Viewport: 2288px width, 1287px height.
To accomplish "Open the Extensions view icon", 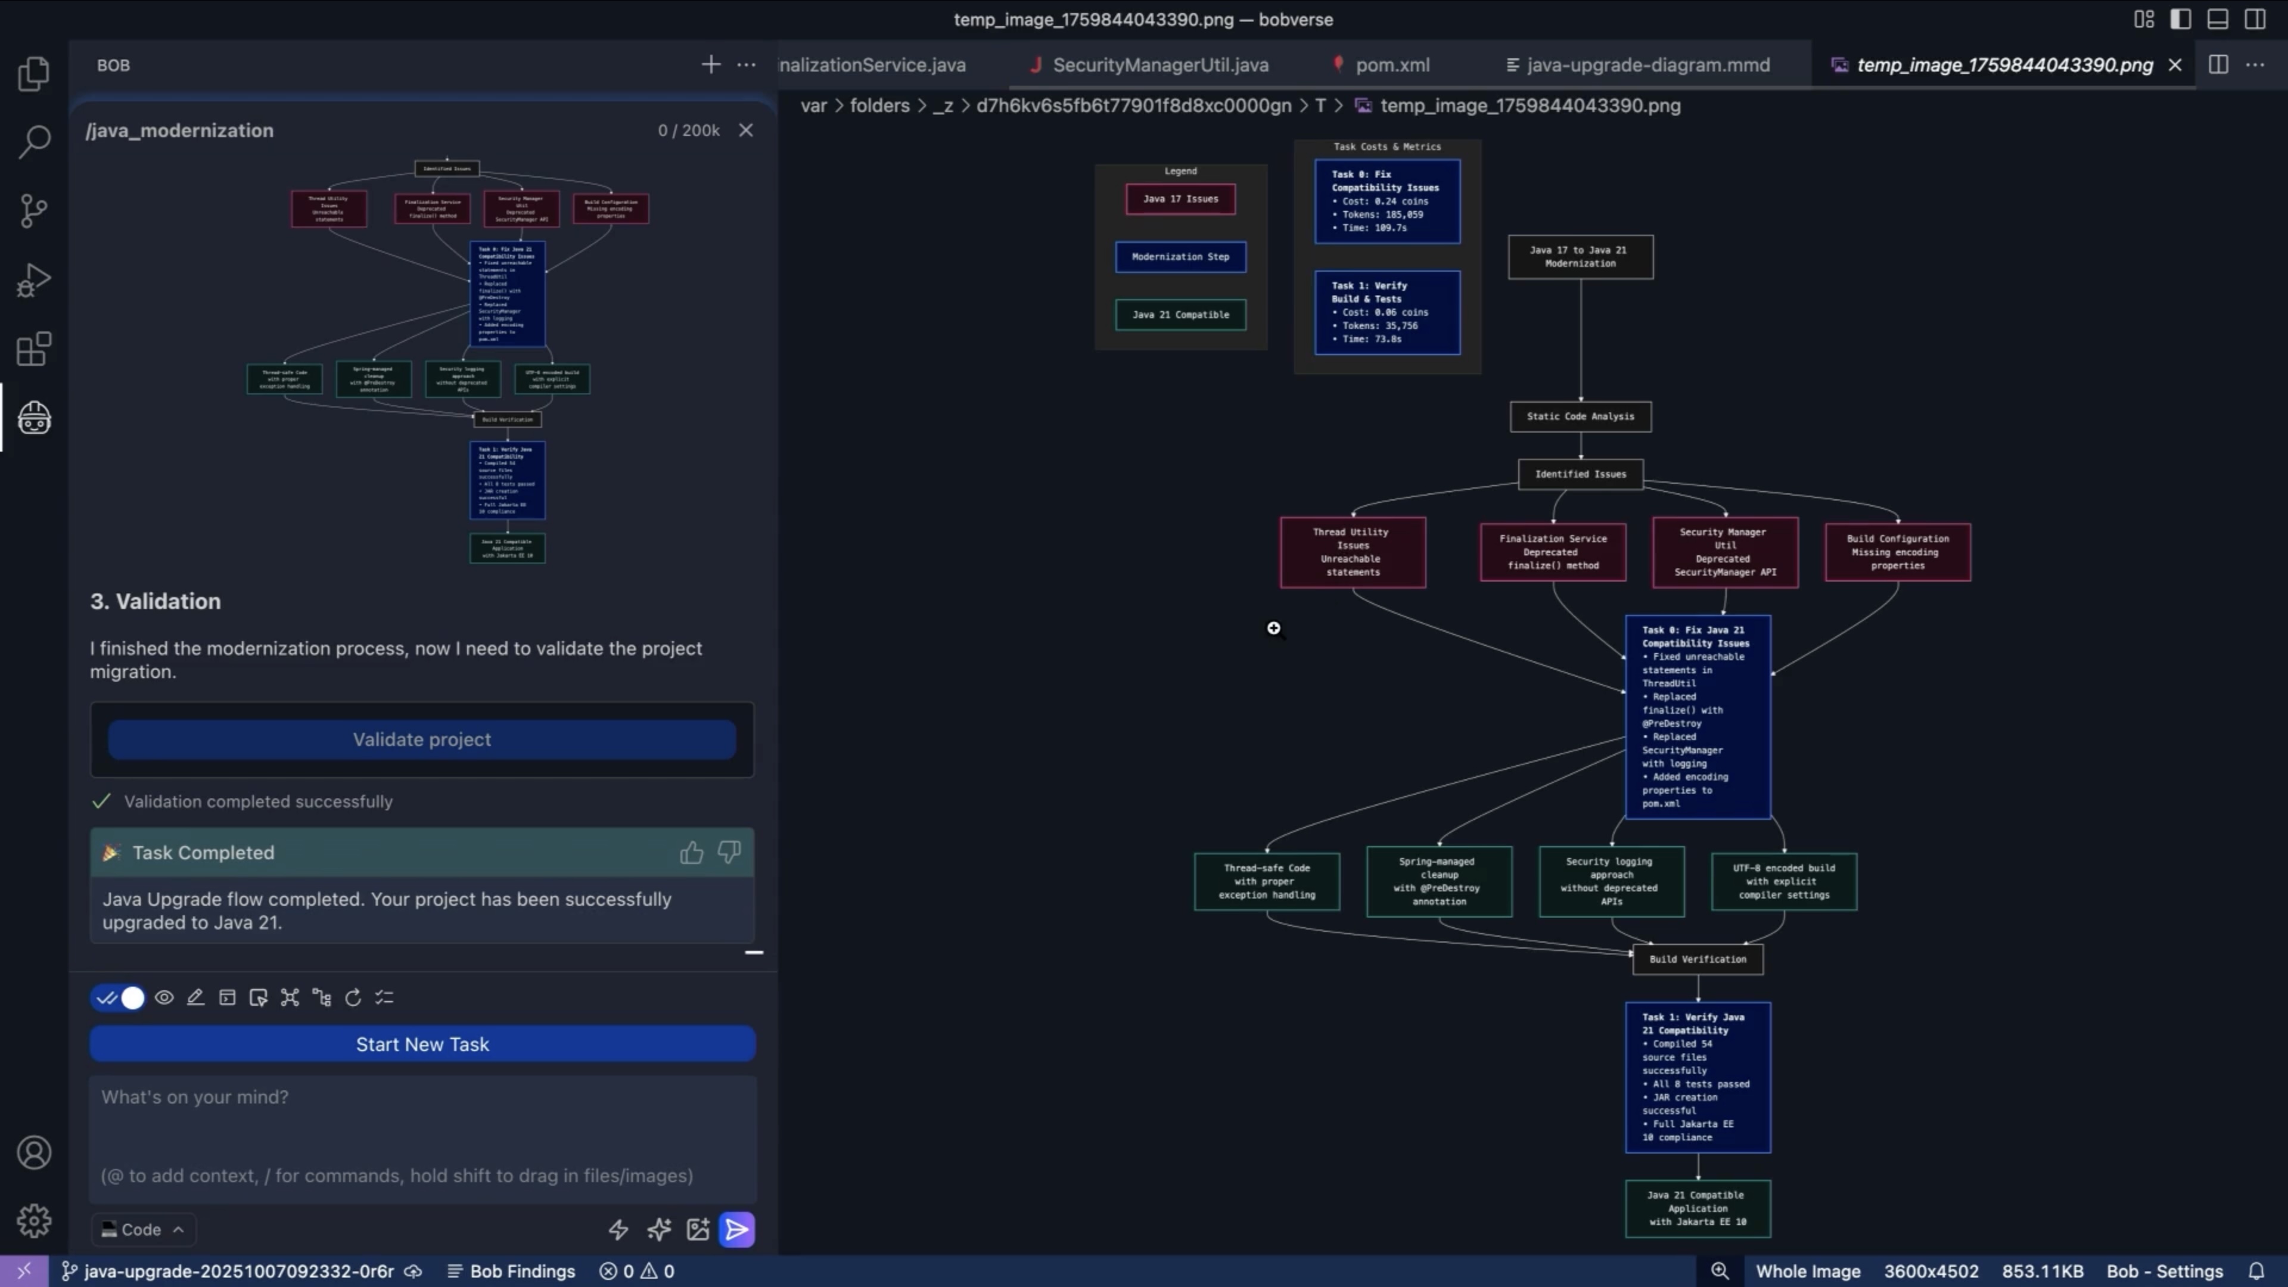I will [x=34, y=349].
